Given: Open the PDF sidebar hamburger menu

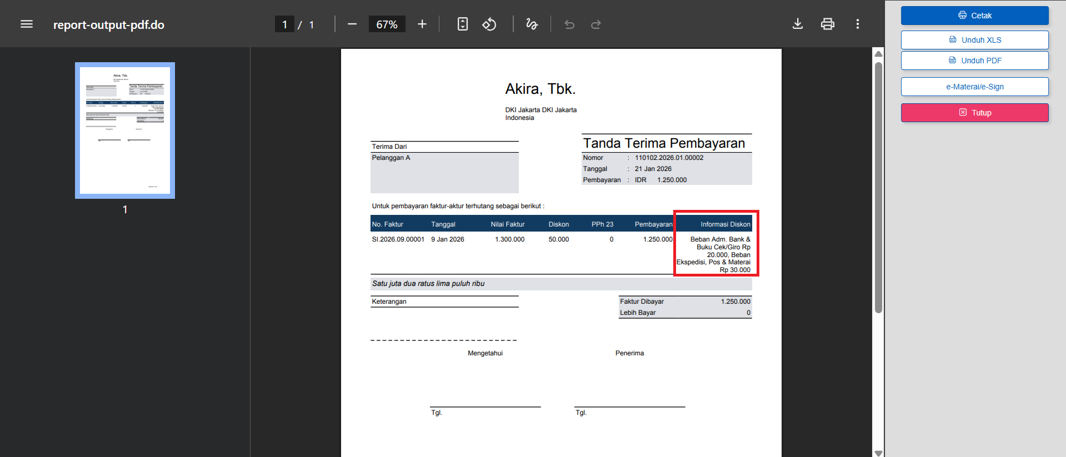Looking at the screenshot, I should point(27,24).
